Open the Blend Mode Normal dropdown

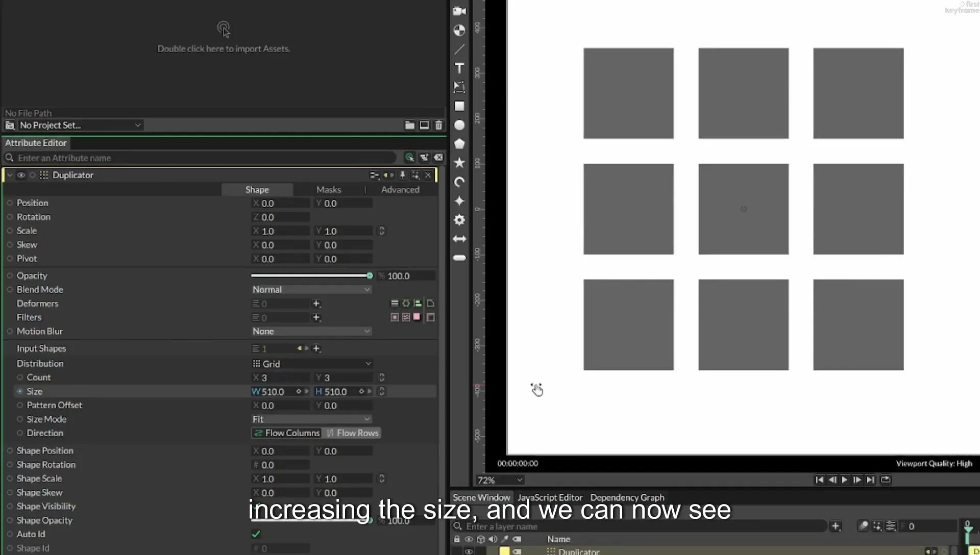click(x=311, y=289)
